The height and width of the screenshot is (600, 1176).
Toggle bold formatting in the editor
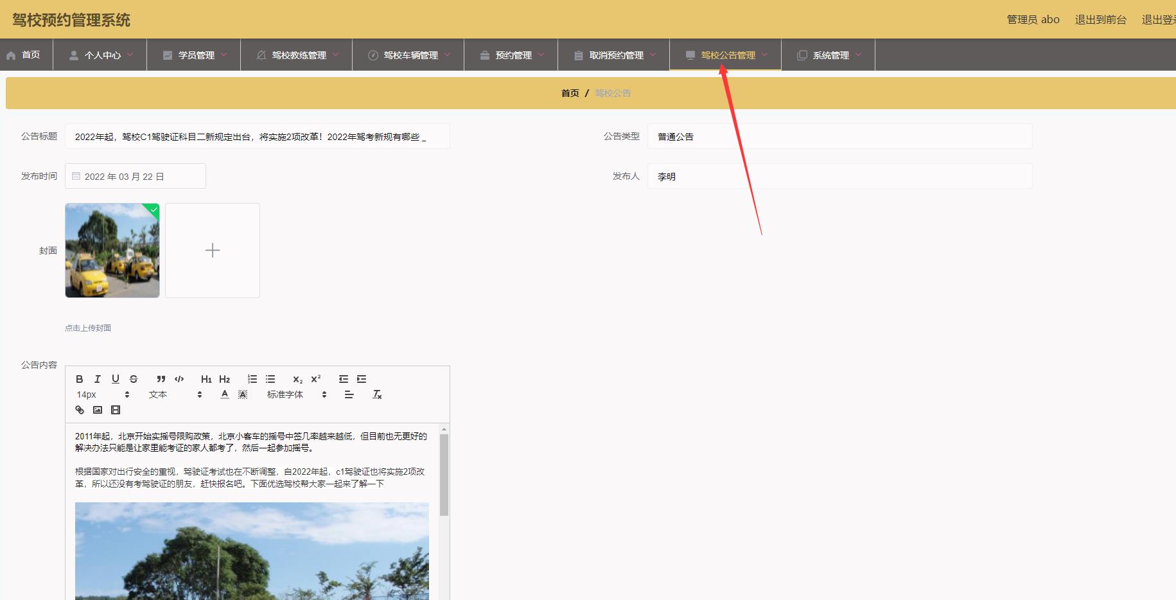click(x=80, y=379)
